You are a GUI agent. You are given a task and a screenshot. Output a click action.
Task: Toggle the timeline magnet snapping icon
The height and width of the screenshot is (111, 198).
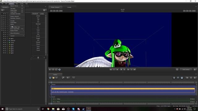pos(178,78)
